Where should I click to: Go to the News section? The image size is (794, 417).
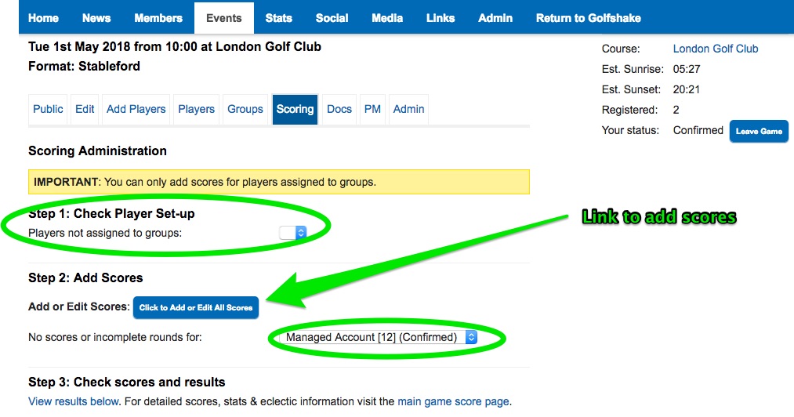tap(96, 18)
